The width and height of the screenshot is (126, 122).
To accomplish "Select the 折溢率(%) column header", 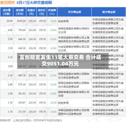I will click(x=52, y=12).
